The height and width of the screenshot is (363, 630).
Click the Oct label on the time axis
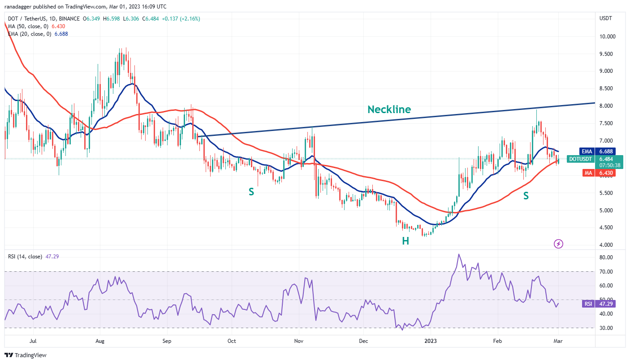pyautogui.click(x=232, y=341)
